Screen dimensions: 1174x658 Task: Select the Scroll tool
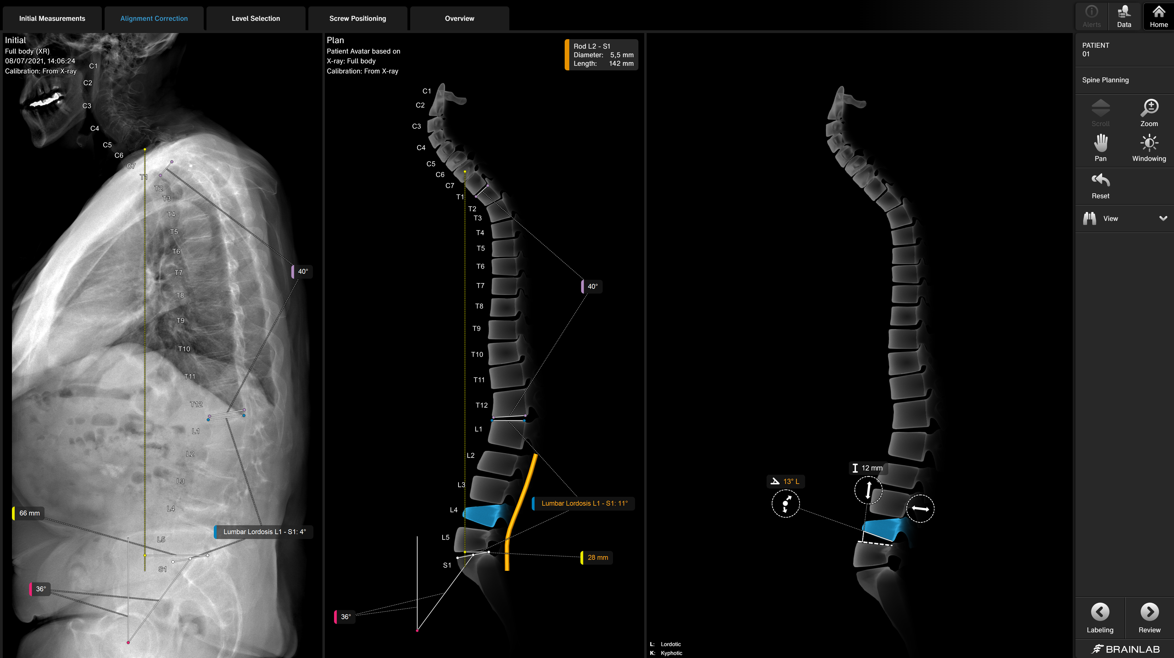point(1100,113)
